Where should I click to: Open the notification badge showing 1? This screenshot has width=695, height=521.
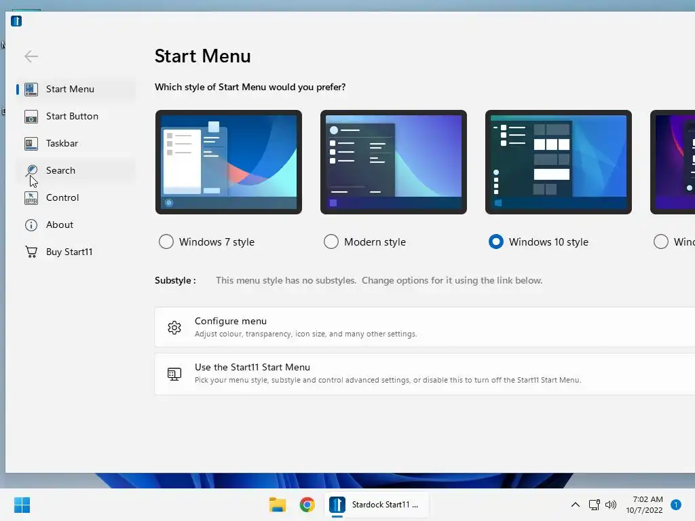pos(676,505)
